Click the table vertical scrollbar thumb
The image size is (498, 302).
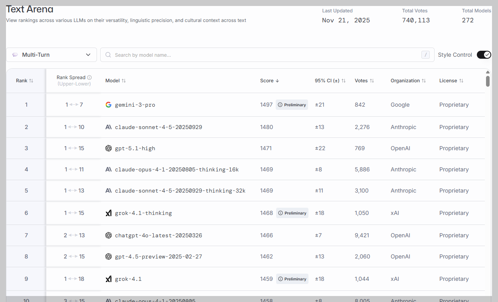[x=488, y=81]
